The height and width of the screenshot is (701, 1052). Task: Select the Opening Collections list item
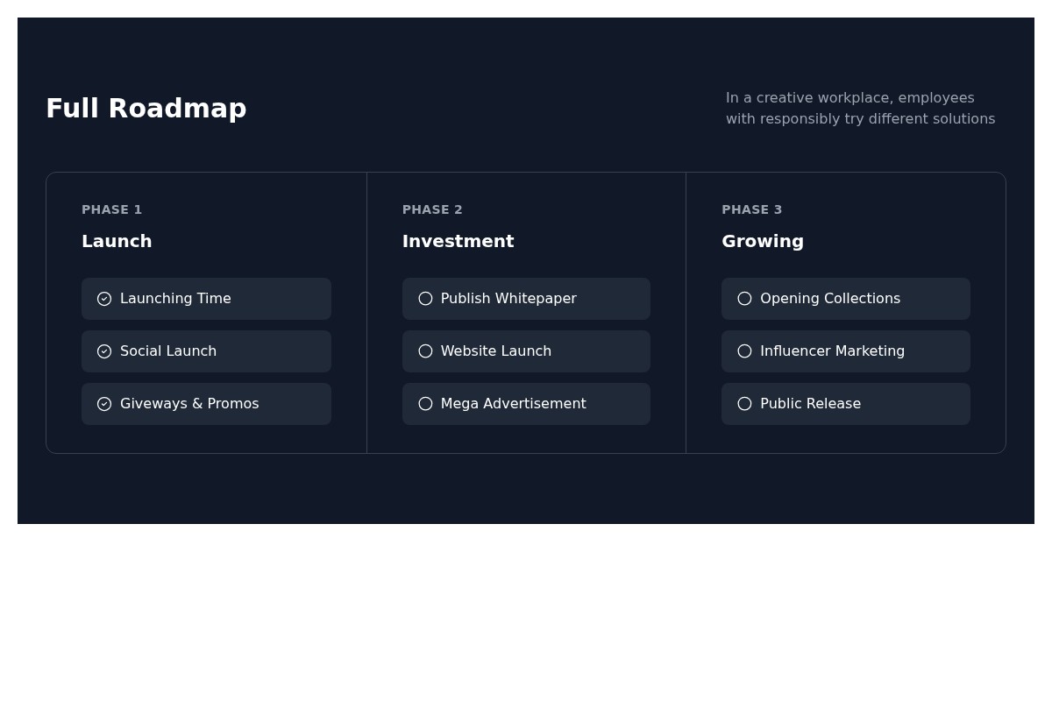845,299
